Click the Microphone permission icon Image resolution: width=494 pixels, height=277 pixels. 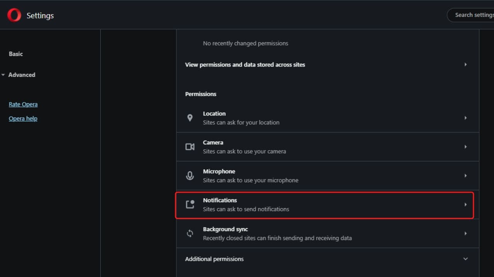190,175
